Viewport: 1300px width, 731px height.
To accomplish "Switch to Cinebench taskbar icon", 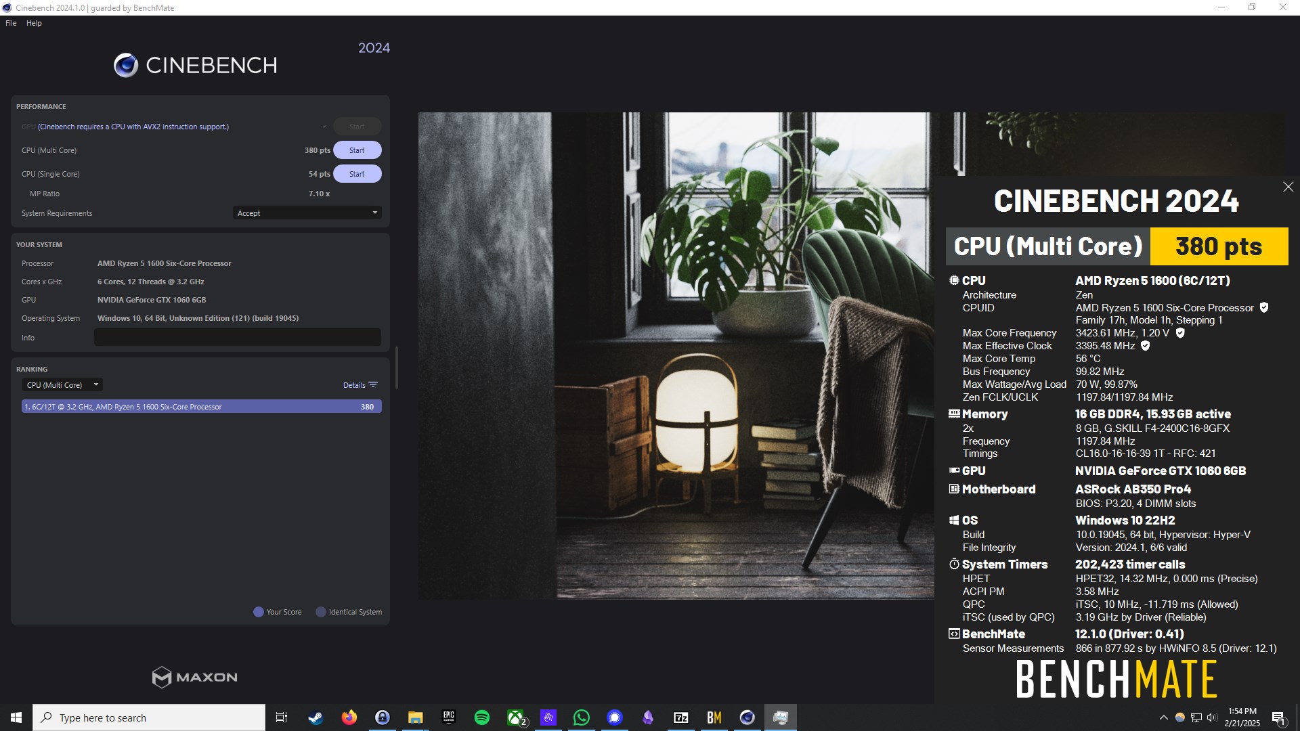I will 747,717.
